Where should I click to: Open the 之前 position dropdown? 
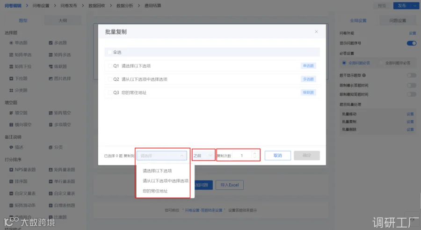pos(203,156)
